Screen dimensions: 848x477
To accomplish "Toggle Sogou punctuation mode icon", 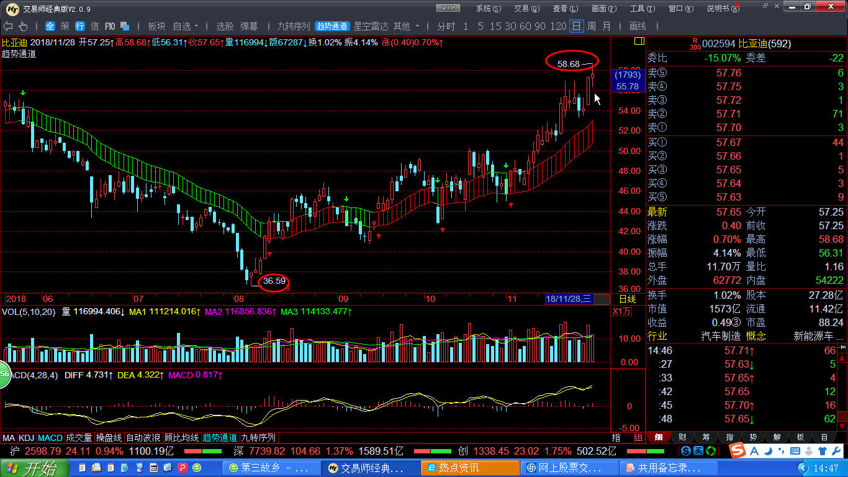I will [x=780, y=450].
